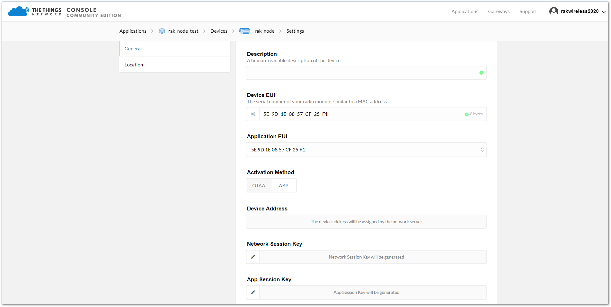
Task: Click the Network Session Key generated field
Action: tap(373, 257)
